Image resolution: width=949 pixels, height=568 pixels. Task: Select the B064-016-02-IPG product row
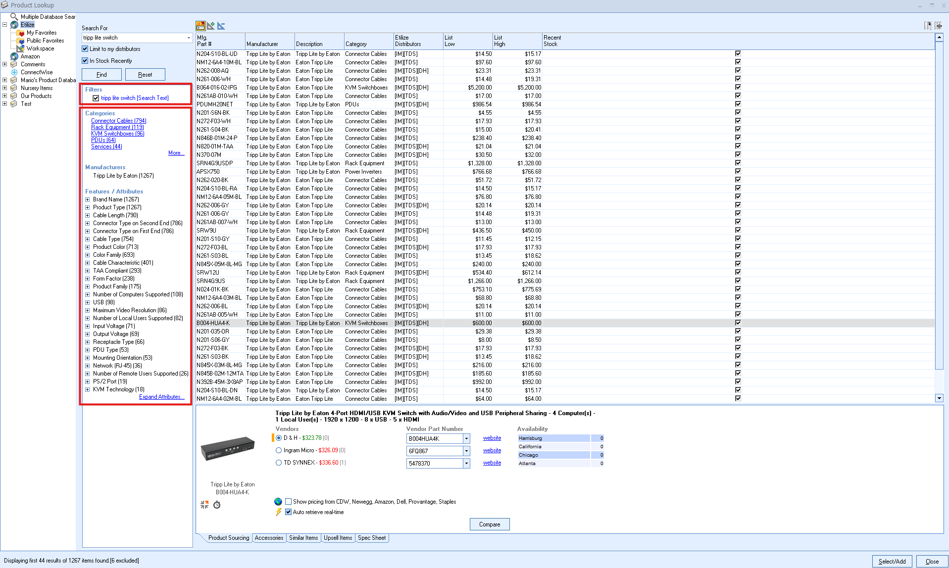[565, 88]
